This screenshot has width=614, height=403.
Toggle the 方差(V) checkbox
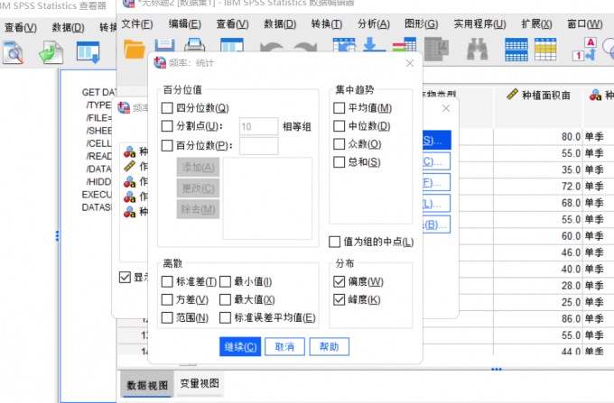pyautogui.click(x=167, y=300)
